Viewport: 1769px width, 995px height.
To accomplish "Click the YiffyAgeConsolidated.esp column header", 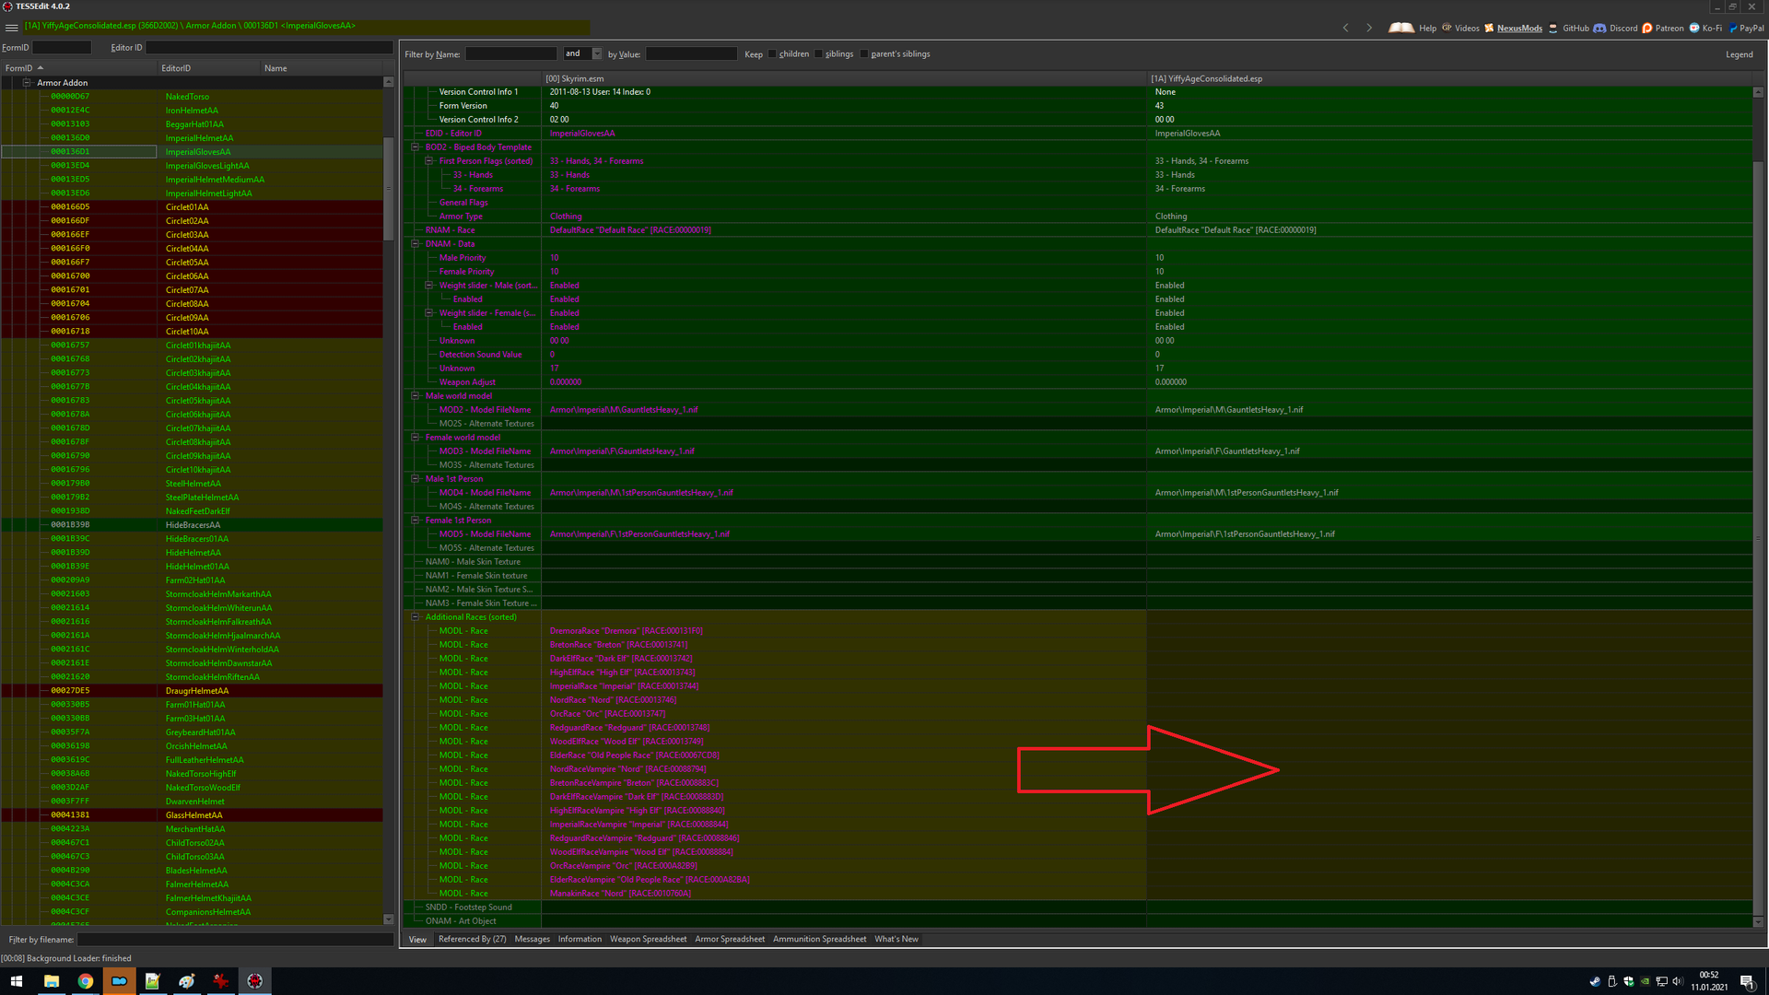I will (x=1449, y=78).
